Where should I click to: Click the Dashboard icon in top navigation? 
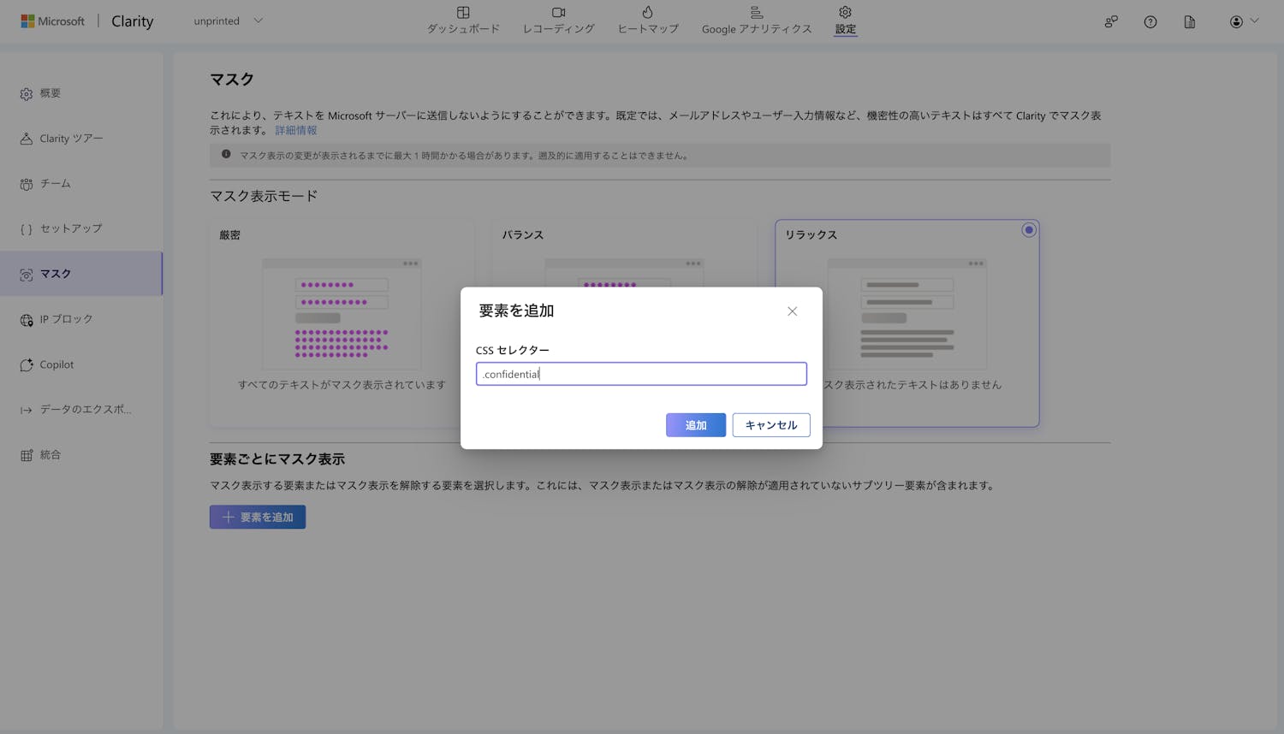[x=463, y=13]
